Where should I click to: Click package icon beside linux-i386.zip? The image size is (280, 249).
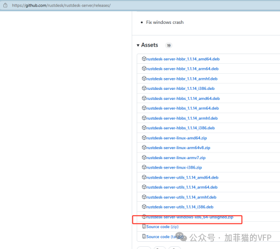pos(144,167)
